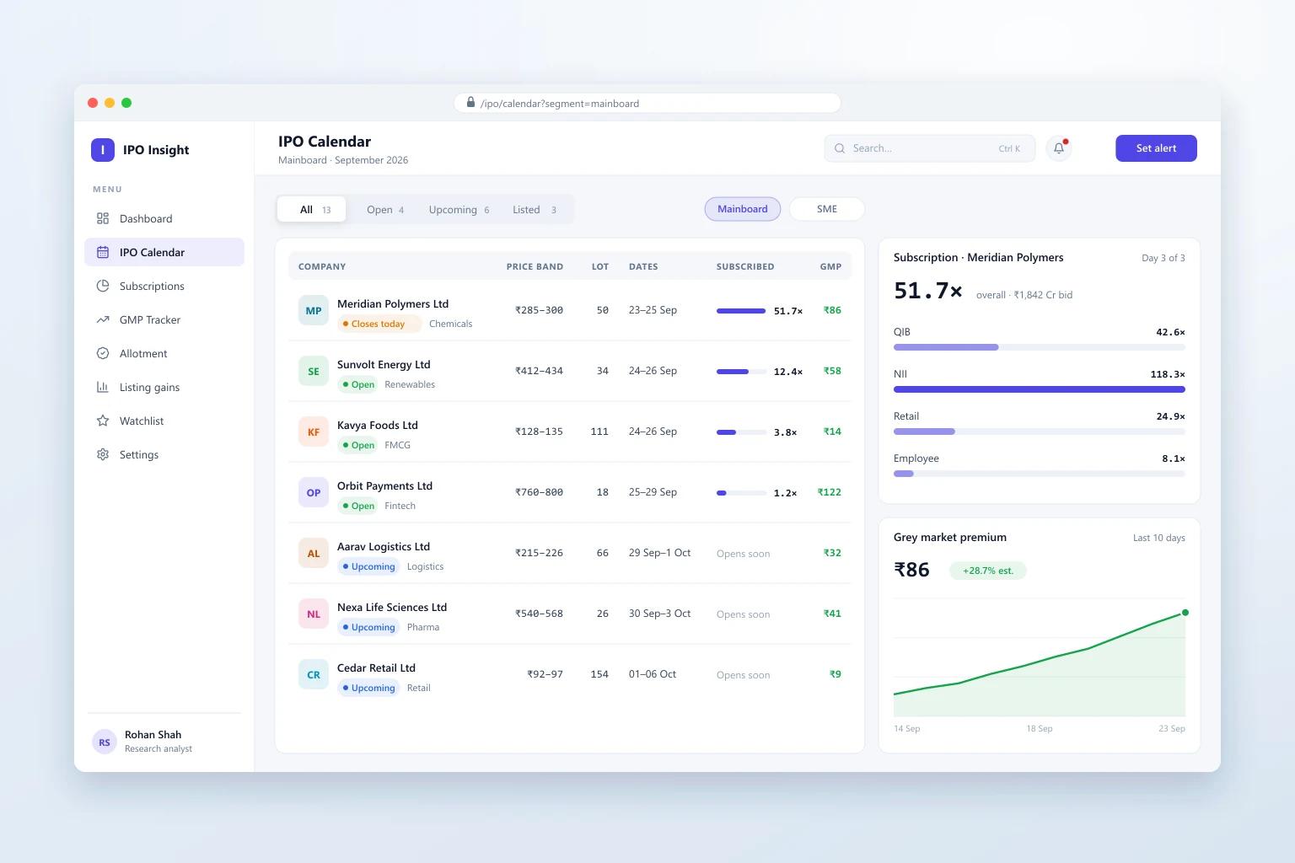The height and width of the screenshot is (863, 1295).
Task: Click the Set alert button
Action: tap(1156, 148)
